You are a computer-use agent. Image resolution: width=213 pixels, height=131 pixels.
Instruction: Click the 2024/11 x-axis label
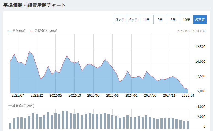[x=169, y=95]
